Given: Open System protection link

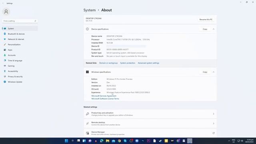Looking at the screenshot, I should point(128,63).
